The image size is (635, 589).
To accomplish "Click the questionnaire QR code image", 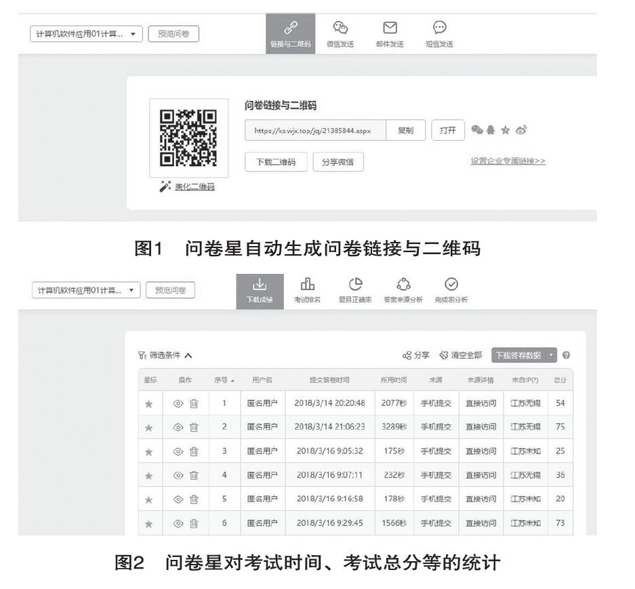I will click(188, 138).
